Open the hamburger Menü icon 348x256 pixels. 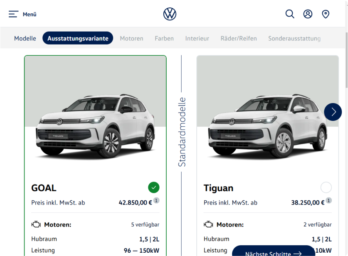13,14
